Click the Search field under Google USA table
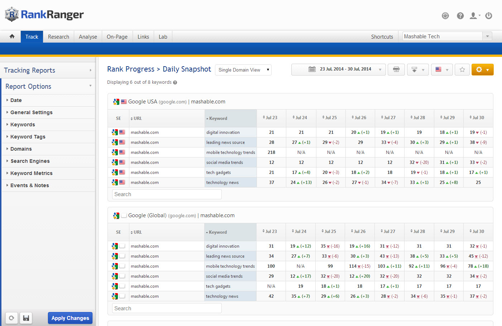Image resolution: width=502 pixels, height=326 pixels. point(167,194)
